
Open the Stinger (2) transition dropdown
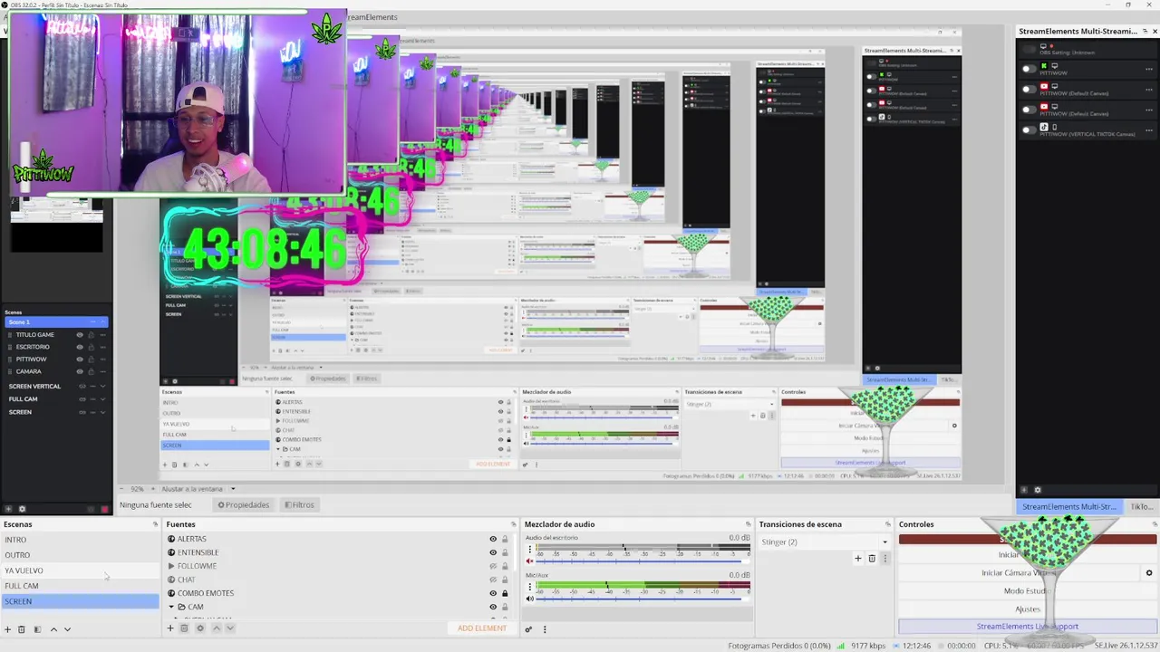click(825, 542)
